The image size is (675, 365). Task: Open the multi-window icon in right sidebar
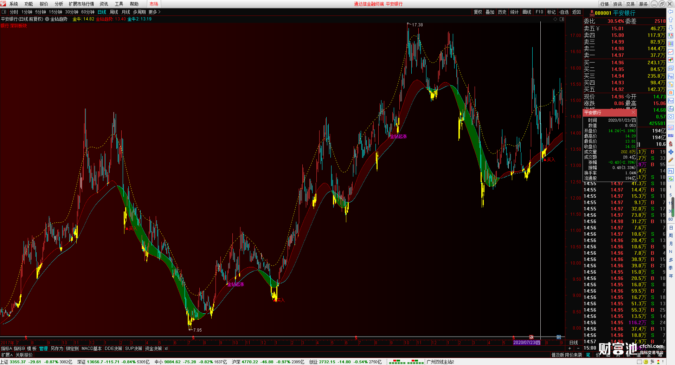coord(670,68)
